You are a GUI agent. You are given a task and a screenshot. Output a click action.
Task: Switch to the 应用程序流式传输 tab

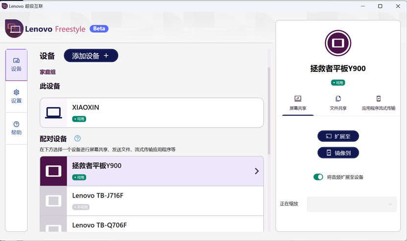pos(379,103)
